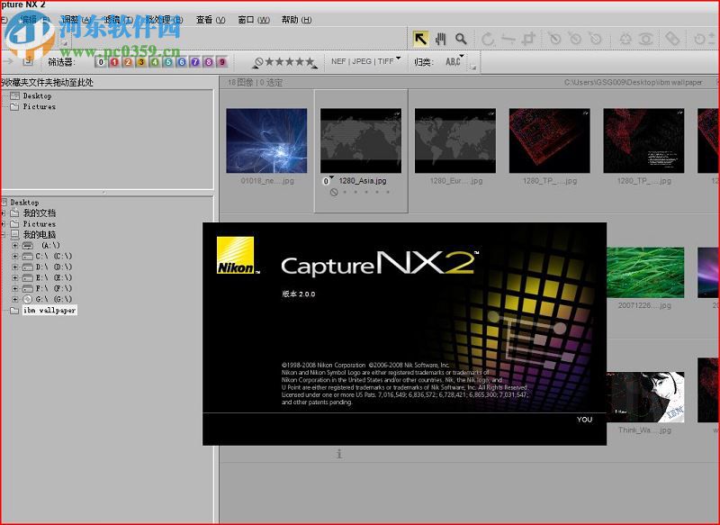Activate the Zoom magnifier tool
The height and width of the screenshot is (525, 720).
[460, 40]
